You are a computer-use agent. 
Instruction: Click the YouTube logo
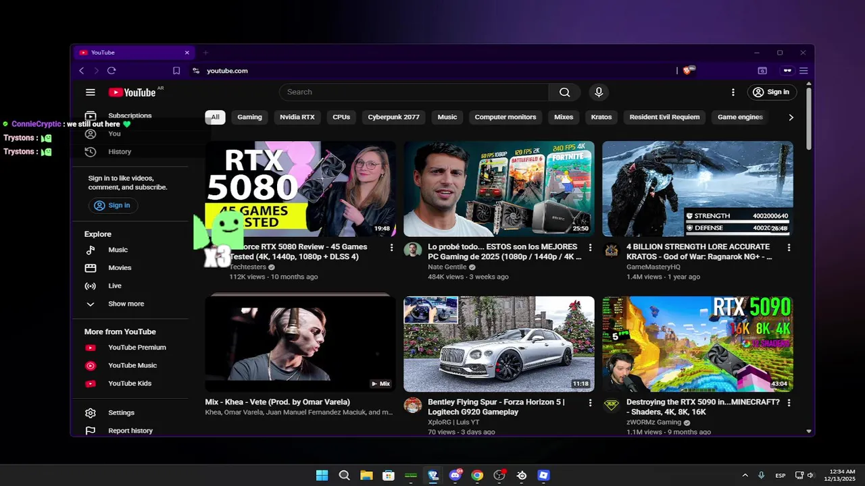point(132,92)
